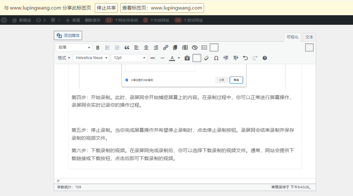Insert a special character with the Omega icon
353x196 pixels.
(216, 58)
